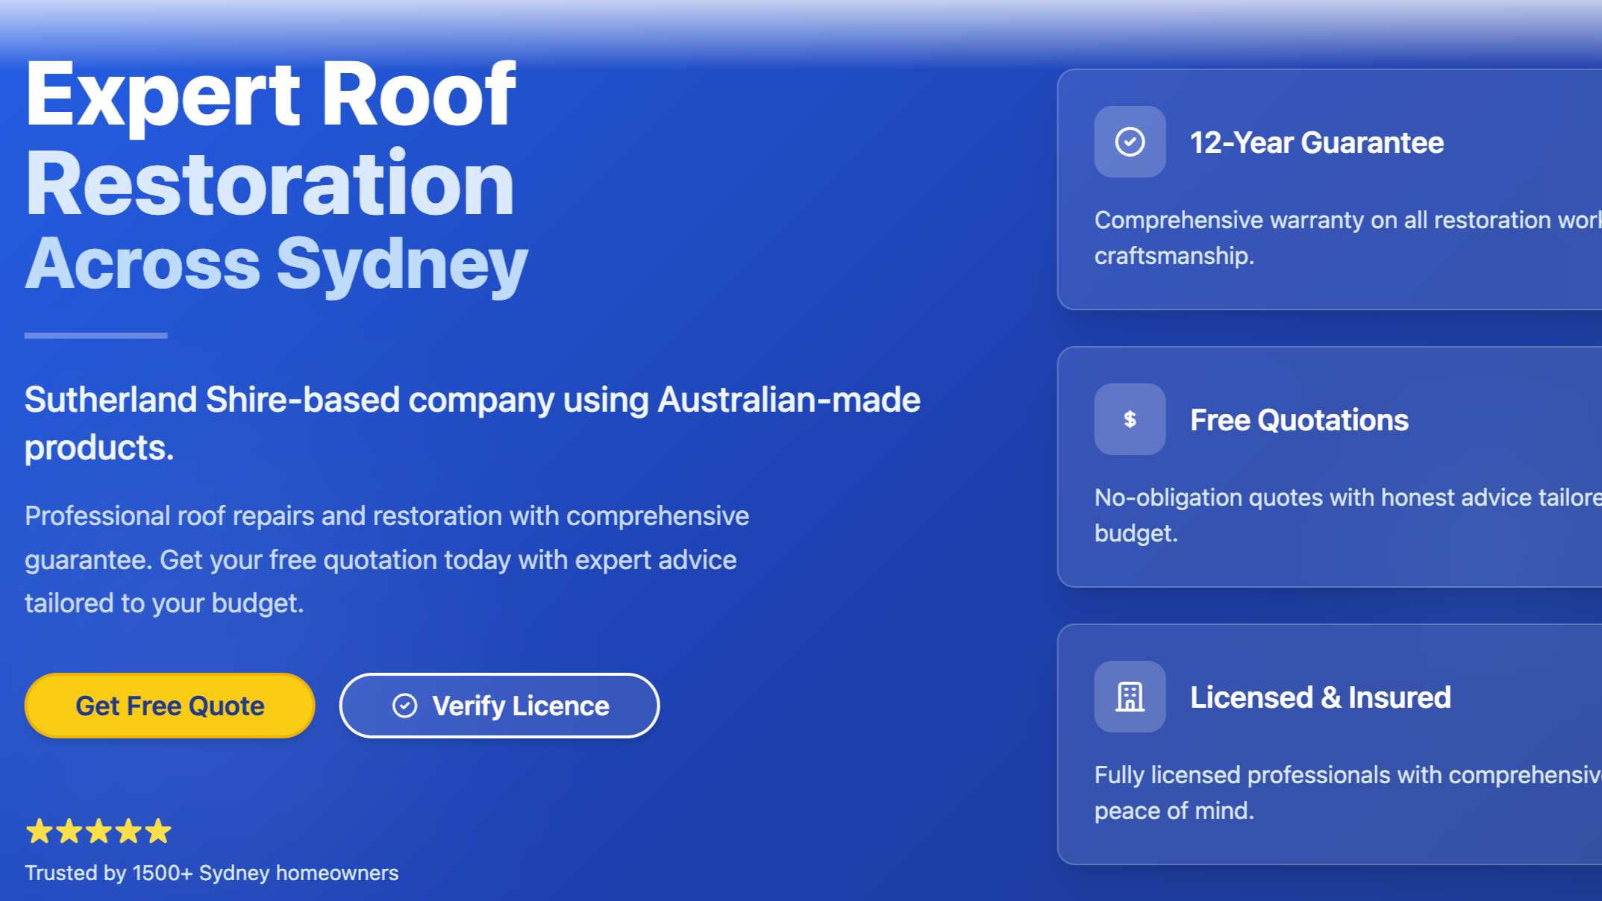The height and width of the screenshot is (901, 1602).
Task: Click the Get Free Quote button
Action: tap(169, 706)
